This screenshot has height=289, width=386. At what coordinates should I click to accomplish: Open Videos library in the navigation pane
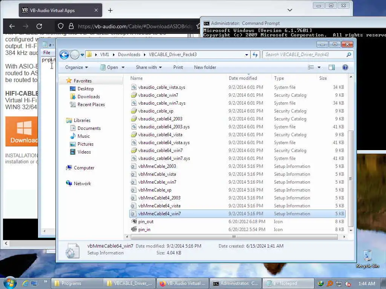pos(84,152)
